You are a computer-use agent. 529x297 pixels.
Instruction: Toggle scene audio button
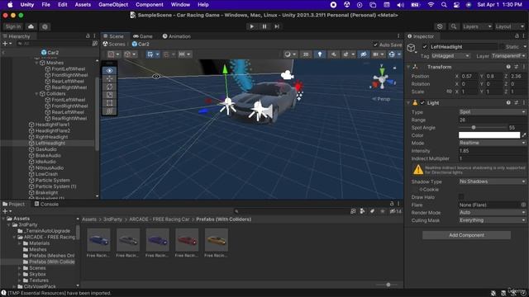coord(334,54)
